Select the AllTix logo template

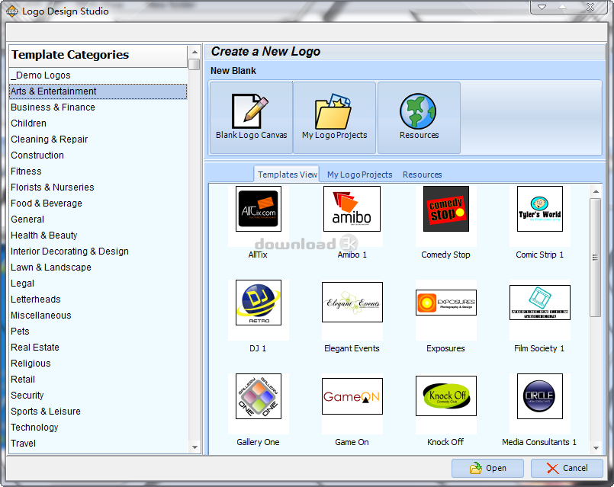point(259,209)
